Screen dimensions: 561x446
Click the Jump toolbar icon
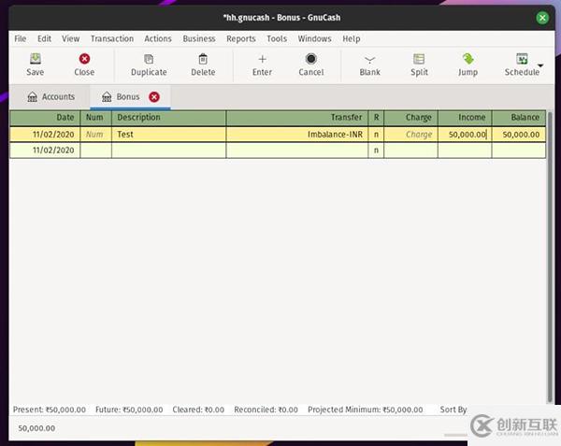click(x=468, y=59)
